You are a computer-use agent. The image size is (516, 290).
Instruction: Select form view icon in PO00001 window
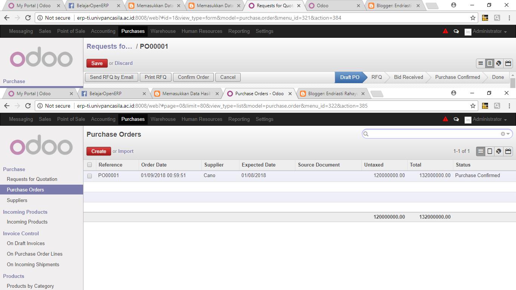click(490, 63)
